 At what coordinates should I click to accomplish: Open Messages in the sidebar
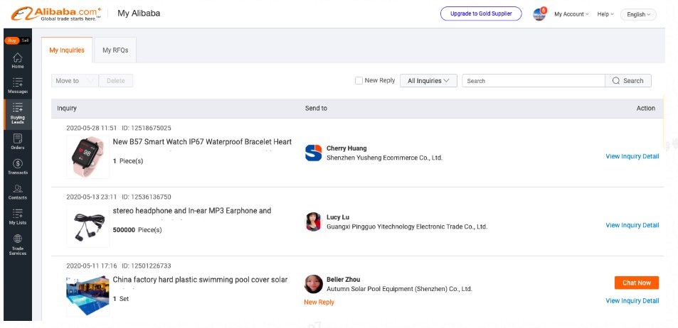point(18,86)
